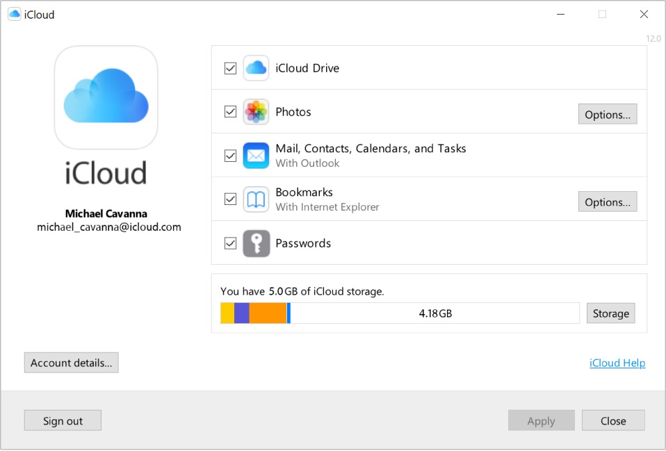
Task: Open Bookmarks Options
Action: (607, 202)
